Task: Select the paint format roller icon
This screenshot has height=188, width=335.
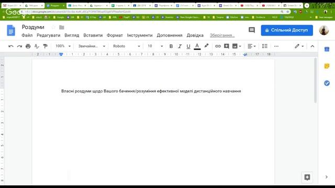Action: [45, 46]
